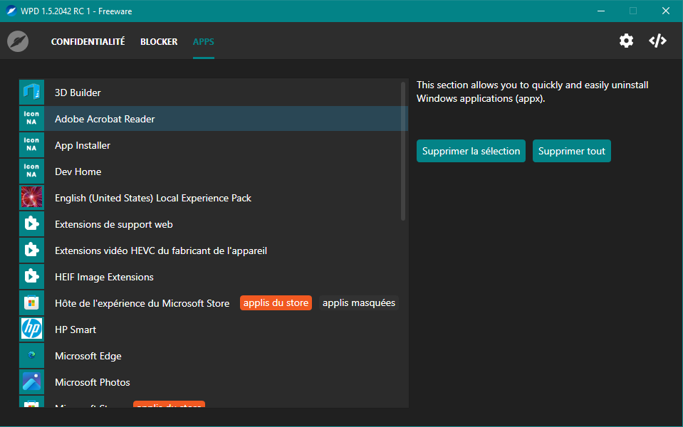The width and height of the screenshot is (683, 427).
Task: Select Extensions de support web entry
Action: [113, 224]
